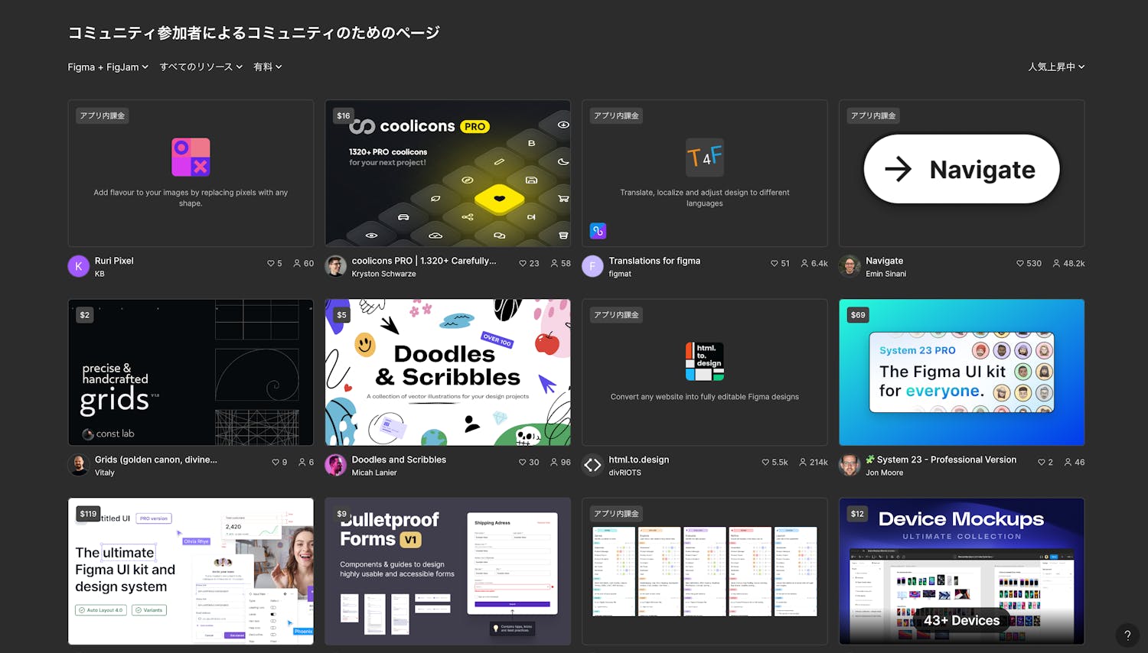Open the System 23 PRO thumbnail
Screen dimensions: 1148x653
click(x=962, y=372)
